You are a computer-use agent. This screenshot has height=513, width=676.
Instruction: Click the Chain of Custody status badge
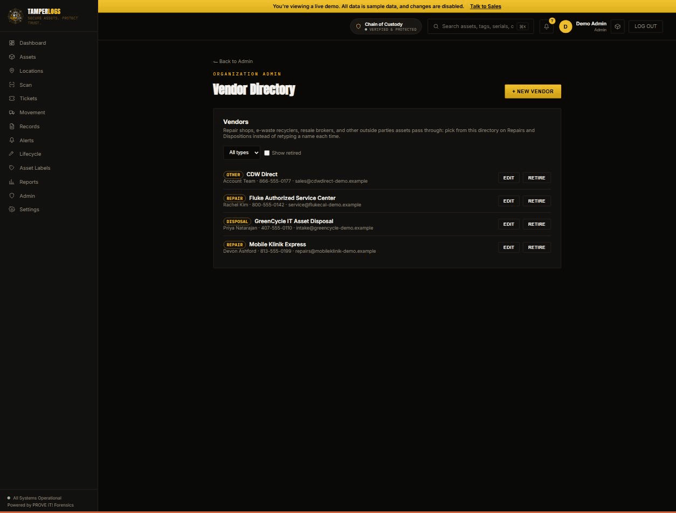(385, 26)
